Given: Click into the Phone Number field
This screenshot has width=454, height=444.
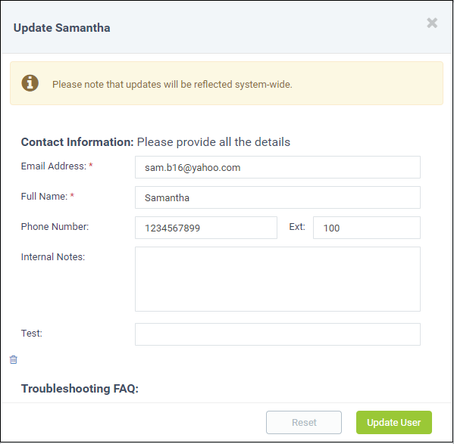Looking at the screenshot, I should click(206, 228).
